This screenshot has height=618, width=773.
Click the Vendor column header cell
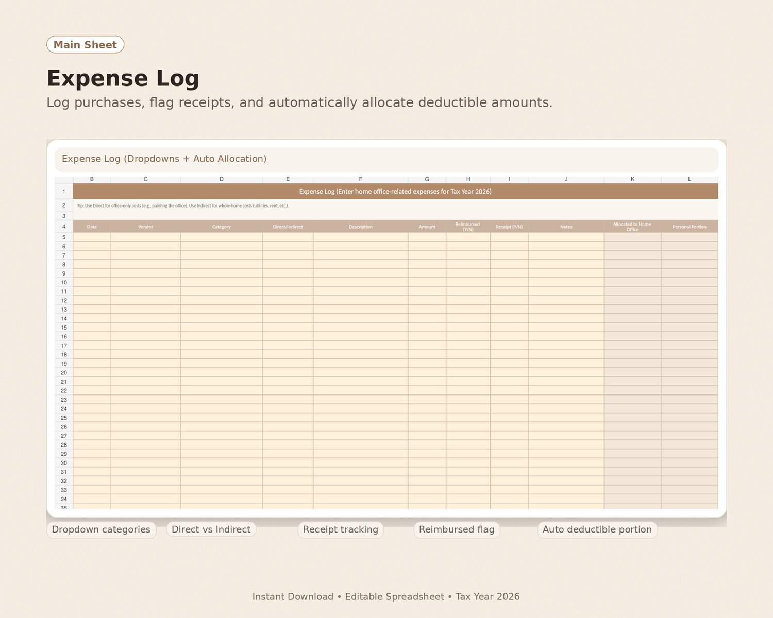pyautogui.click(x=146, y=227)
